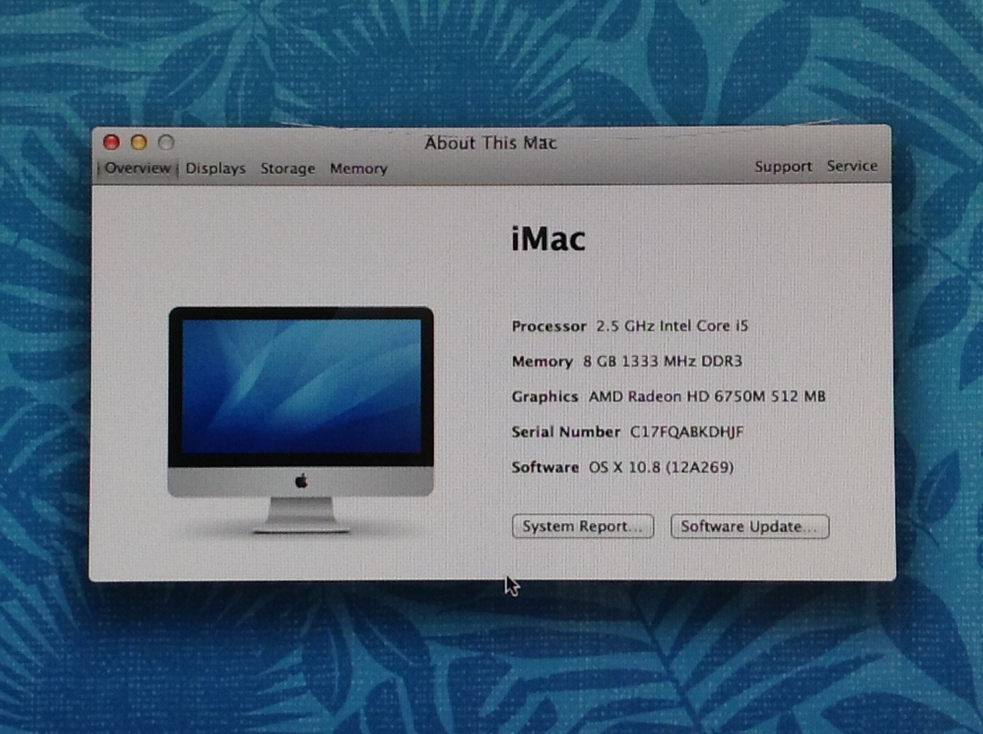Viewport: 983px width, 734px height.
Task: Click the Processor label
Action: coord(549,326)
